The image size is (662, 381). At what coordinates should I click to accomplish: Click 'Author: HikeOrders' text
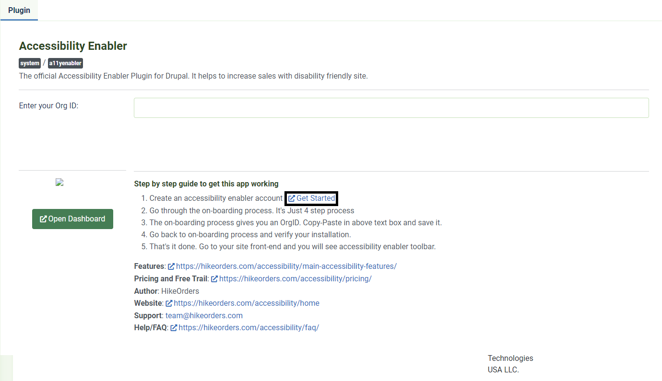click(166, 291)
